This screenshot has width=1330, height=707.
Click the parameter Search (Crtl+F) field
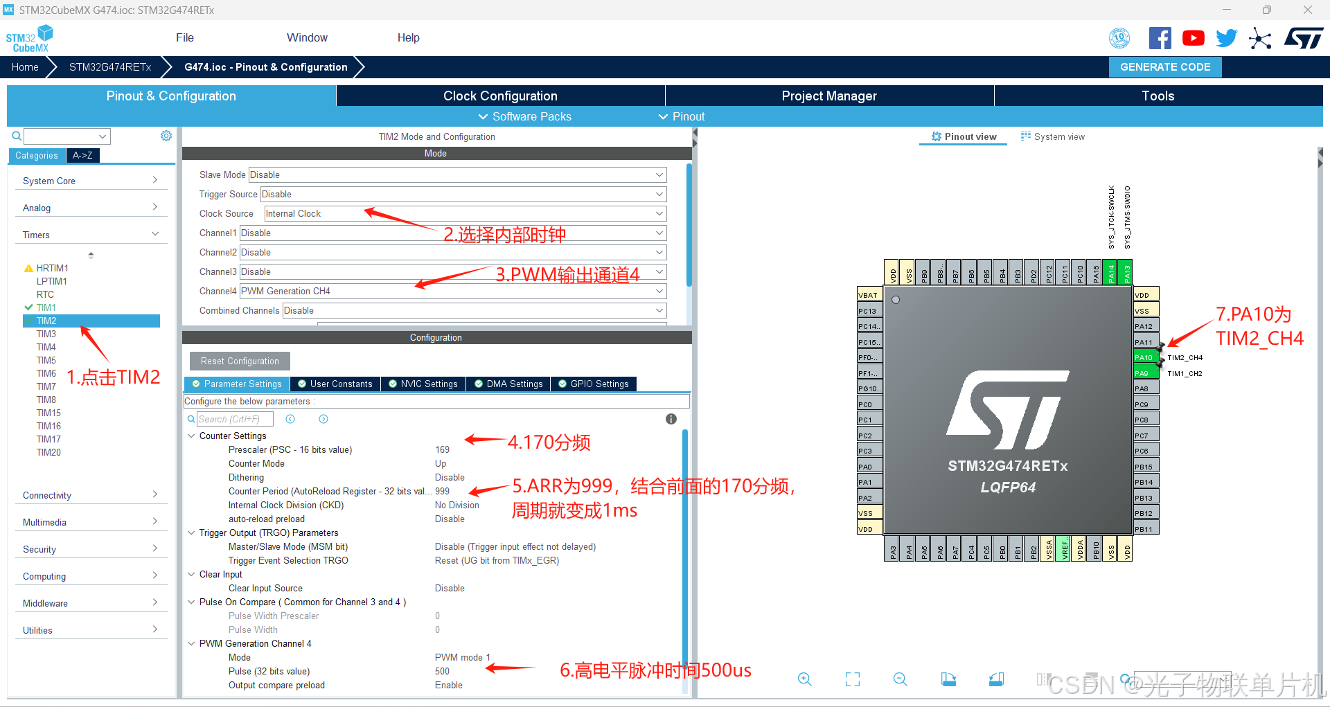(235, 419)
